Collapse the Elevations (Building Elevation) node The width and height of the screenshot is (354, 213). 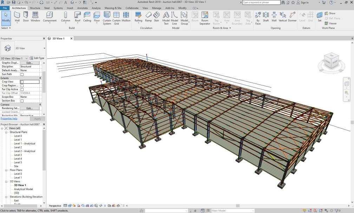6,197
